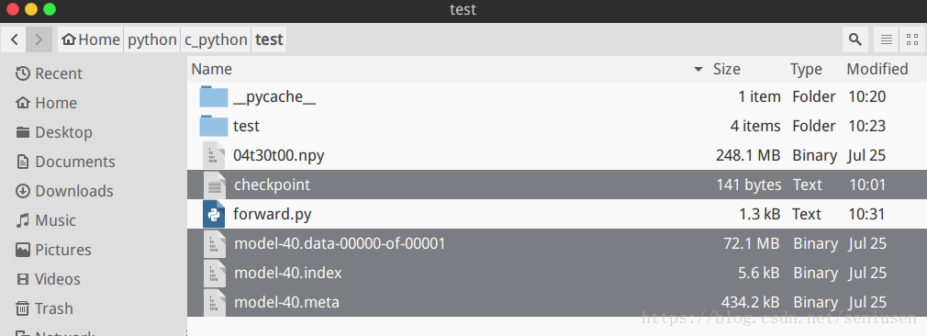The width and height of the screenshot is (927, 336).
Task: Sort files by Type column
Action: [806, 69]
